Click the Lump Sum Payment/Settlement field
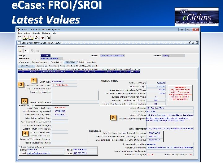Screen dimensions: 223x167 [170, 151]
